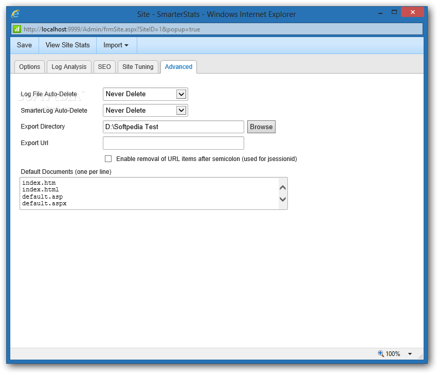Open the SEO tab
Screen dimensions: 438x374
(x=104, y=67)
